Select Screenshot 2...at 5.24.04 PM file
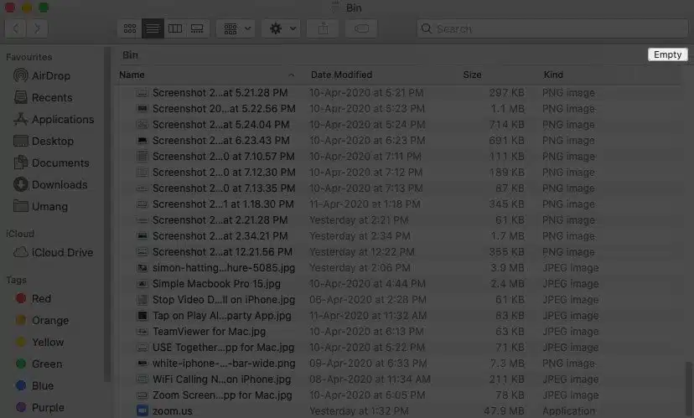 tap(221, 125)
